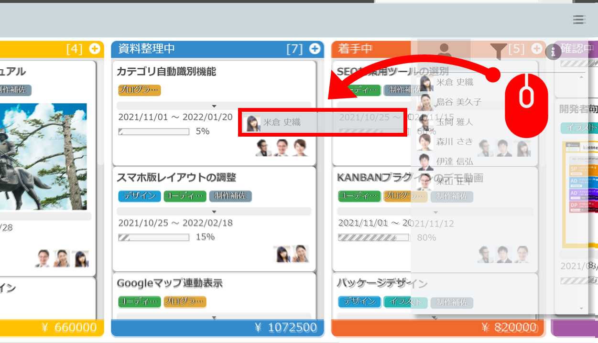Screen dimensions: 598x343
Task: Click the コーディ… tag on Googleマップ連動表示
Action: pos(140,302)
